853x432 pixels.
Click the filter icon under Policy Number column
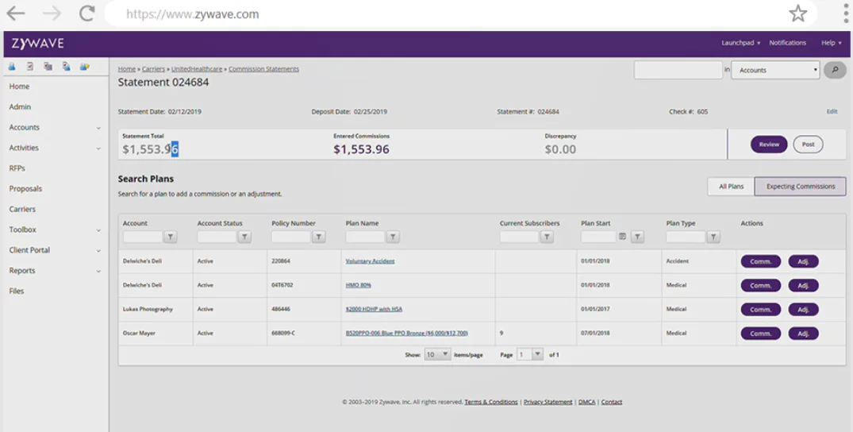click(x=319, y=237)
